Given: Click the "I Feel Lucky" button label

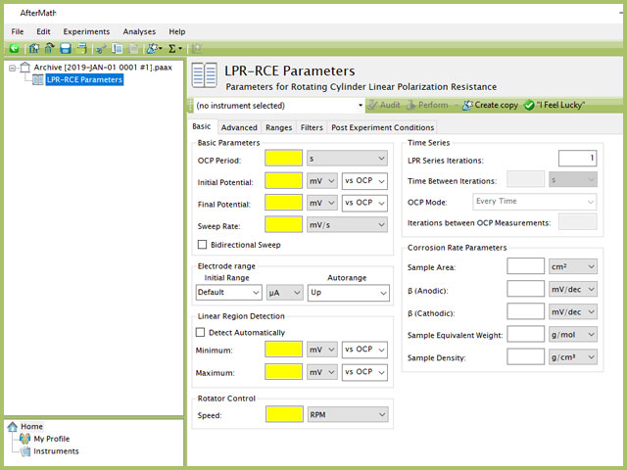Looking at the screenshot, I should pyautogui.click(x=560, y=105).
